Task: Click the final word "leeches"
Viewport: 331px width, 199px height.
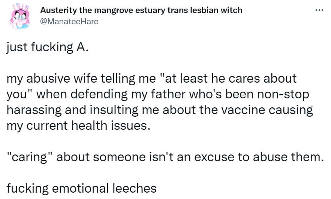Action: (x=134, y=188)
